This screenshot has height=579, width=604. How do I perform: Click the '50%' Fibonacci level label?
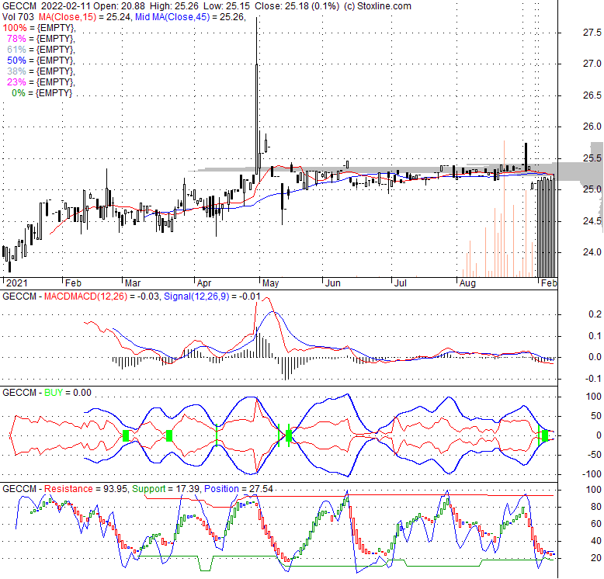(16, 61)
